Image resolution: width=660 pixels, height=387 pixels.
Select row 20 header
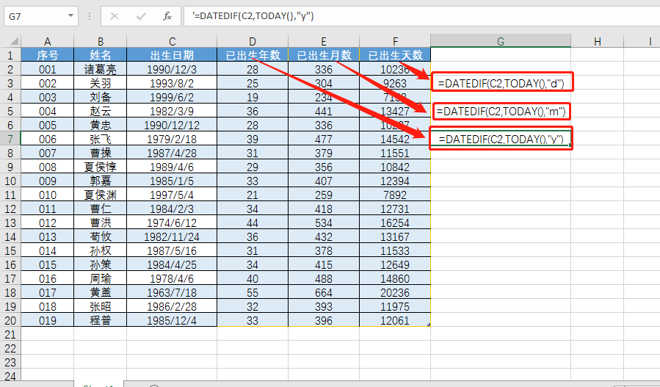coord(10,320)
